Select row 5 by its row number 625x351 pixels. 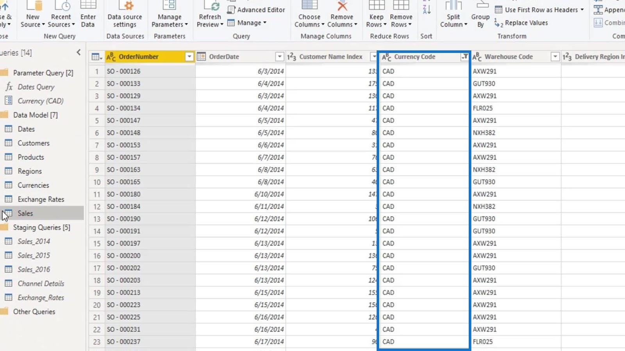click(96, 121)
